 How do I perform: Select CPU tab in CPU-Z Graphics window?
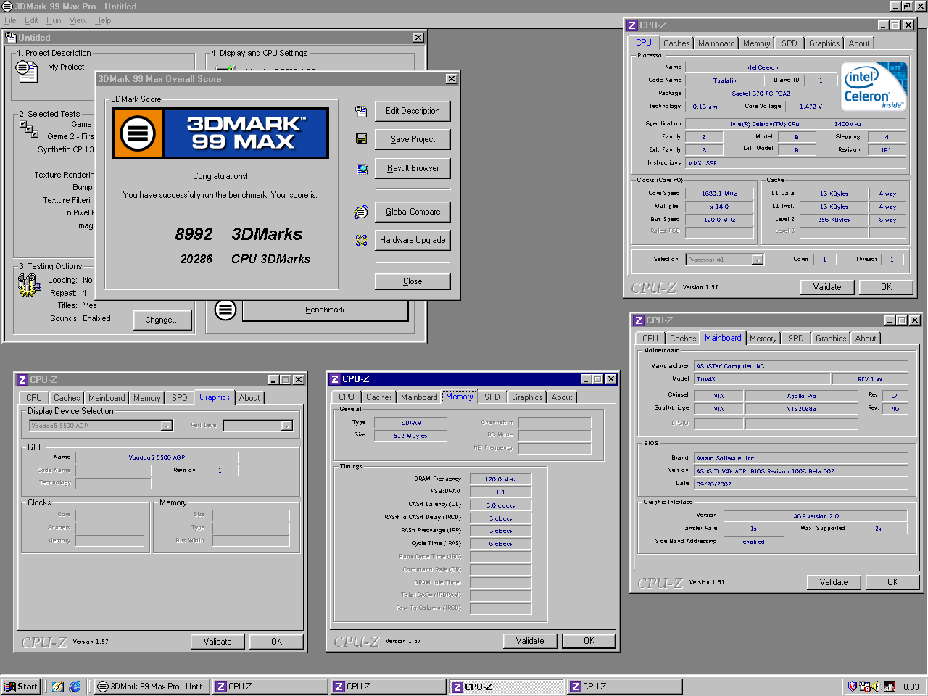tap(34, 398)
